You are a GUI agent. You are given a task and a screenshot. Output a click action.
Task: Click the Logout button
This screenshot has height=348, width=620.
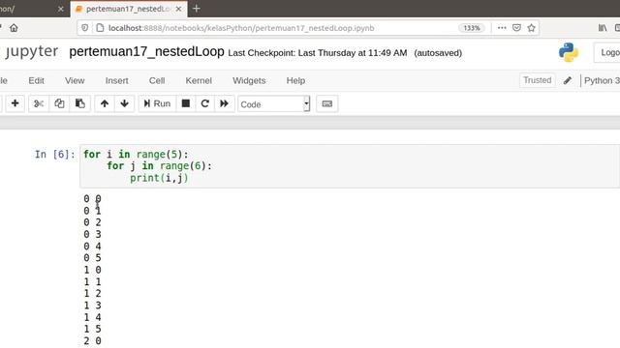[x=607, y=52]
